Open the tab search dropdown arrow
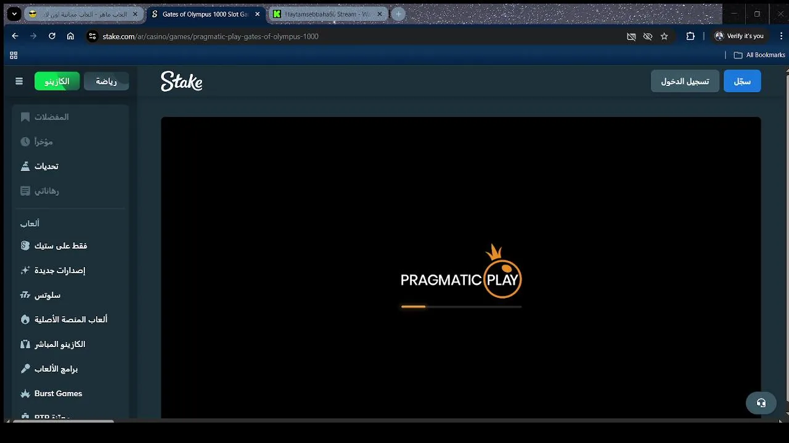This screenshot has height=443, width=789. point(14,14)
